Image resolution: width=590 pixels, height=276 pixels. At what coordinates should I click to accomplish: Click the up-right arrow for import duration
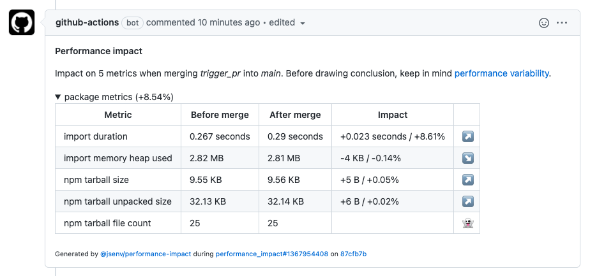click(467, 136)
